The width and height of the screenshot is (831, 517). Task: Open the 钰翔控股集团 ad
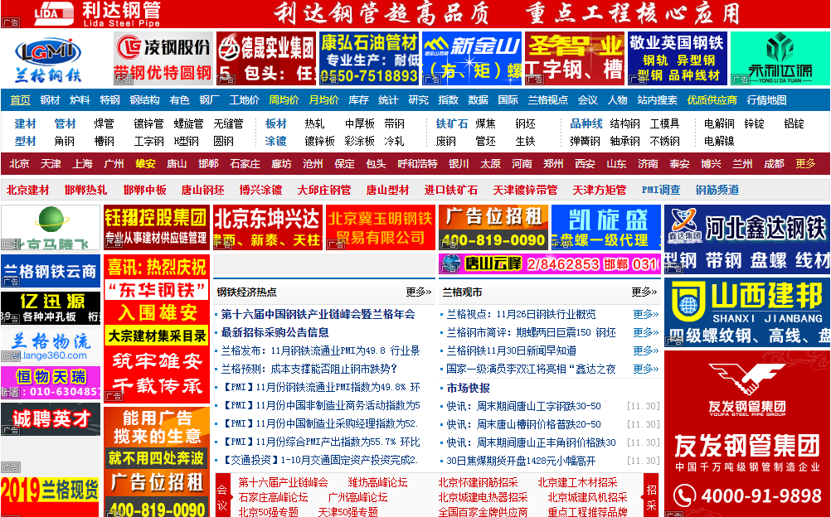click(x=156, y=227)
